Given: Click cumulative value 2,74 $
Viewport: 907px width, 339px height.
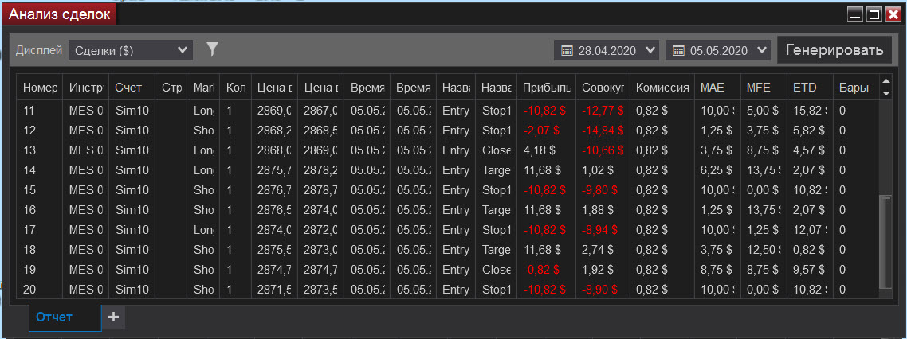Looking at the screenshot, I should [x=599, y=250].
